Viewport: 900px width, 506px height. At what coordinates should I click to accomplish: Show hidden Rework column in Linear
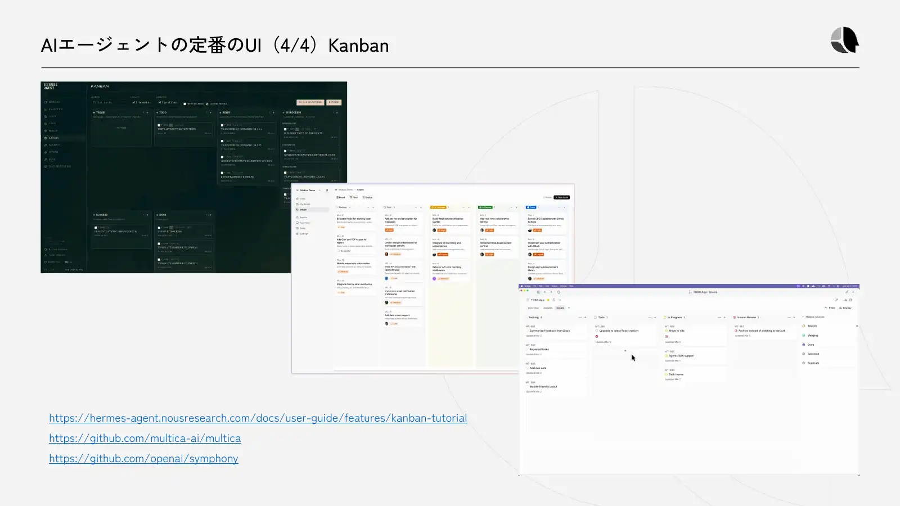[x=812, y=326]
